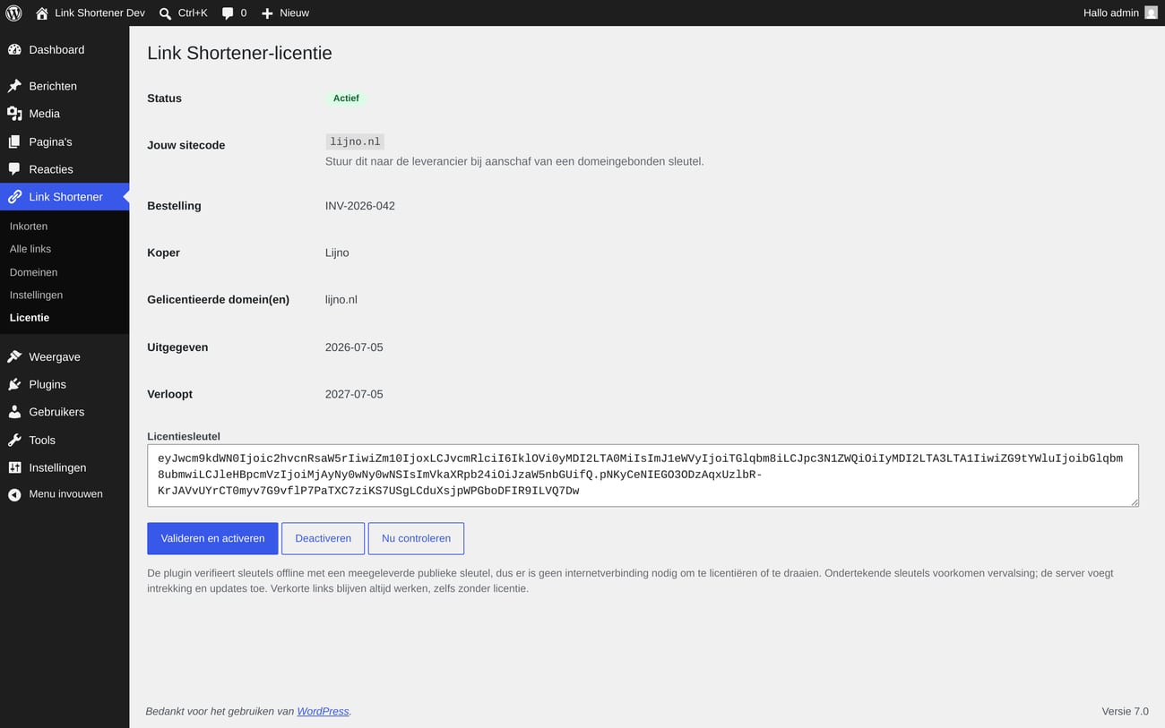Click the Instellingen sliders icon
The height and width of the screenshot is (728, 1165).
pos(14,467)
